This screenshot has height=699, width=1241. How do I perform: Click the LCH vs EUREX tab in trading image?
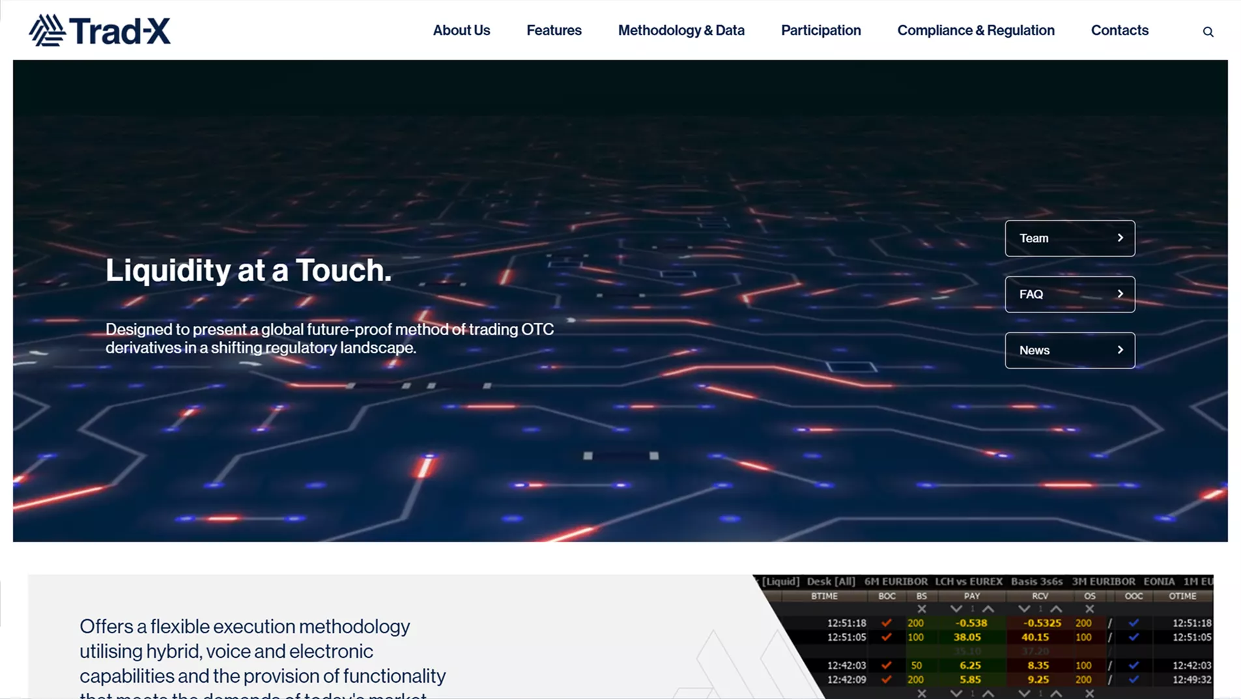(x=969, y=582)
